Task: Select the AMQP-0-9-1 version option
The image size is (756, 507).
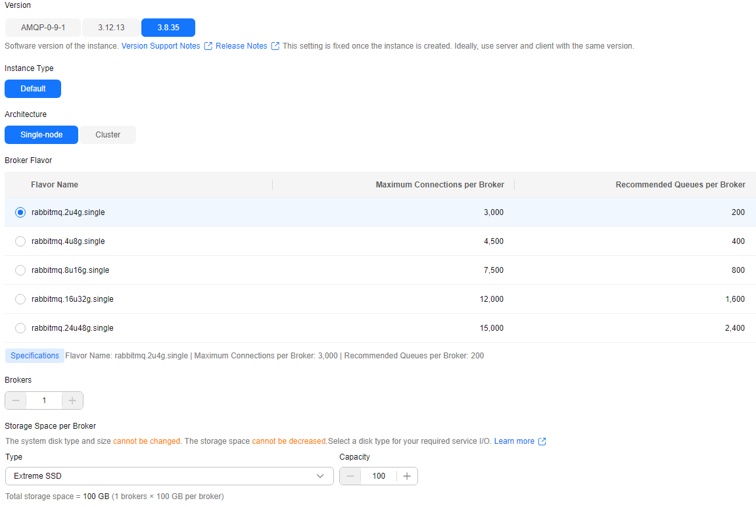Action: [43, 28]
